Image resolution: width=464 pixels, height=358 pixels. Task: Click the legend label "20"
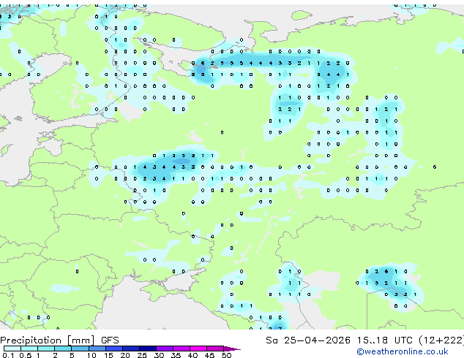[x=125, y=355]
